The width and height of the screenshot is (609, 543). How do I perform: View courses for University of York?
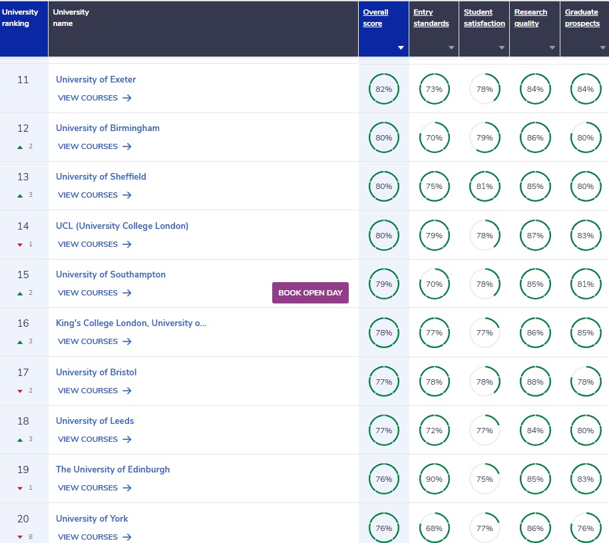point(95,537)
